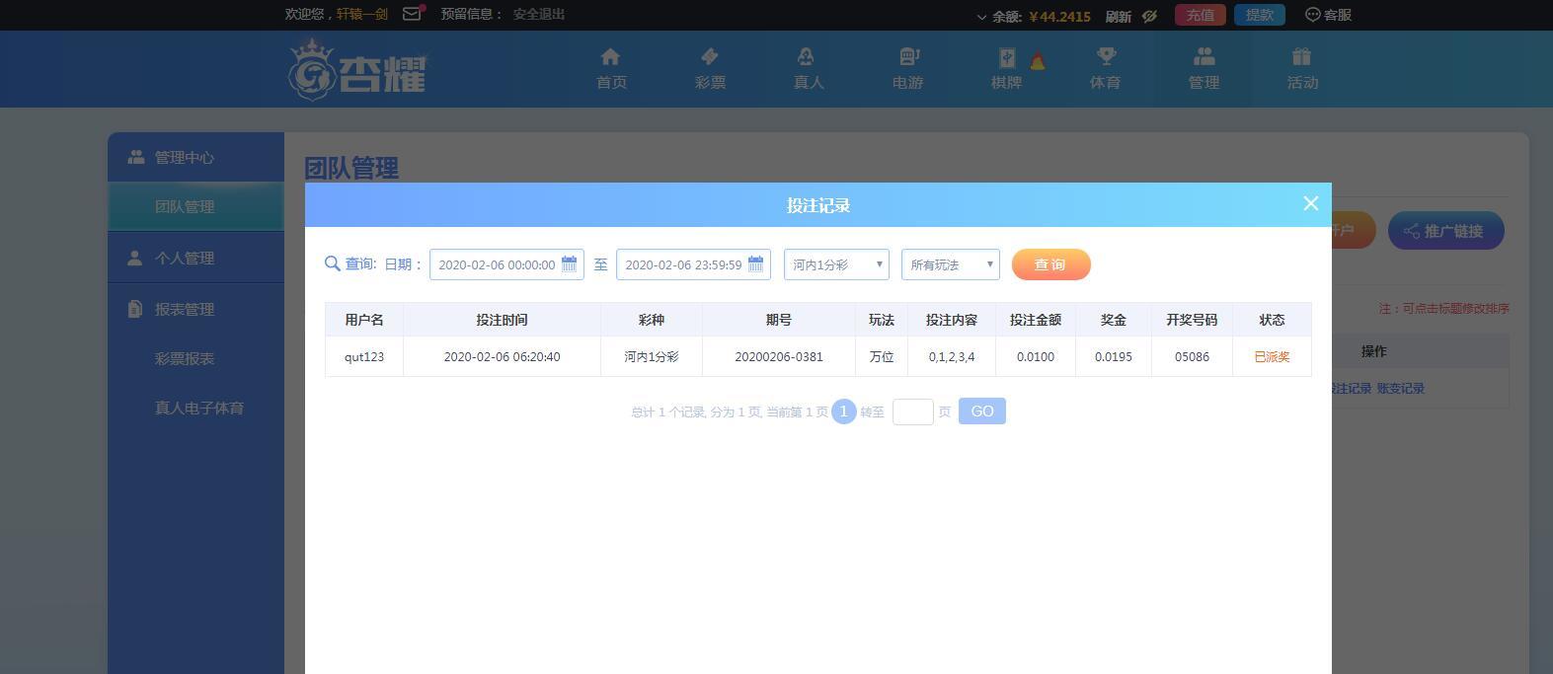Click page number 1 in pagination
Viewport: 1553px width, 674px height.
843,412
